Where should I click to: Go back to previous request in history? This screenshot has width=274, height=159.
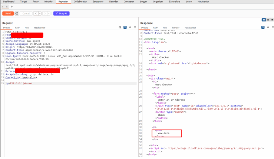pos(36,13)
